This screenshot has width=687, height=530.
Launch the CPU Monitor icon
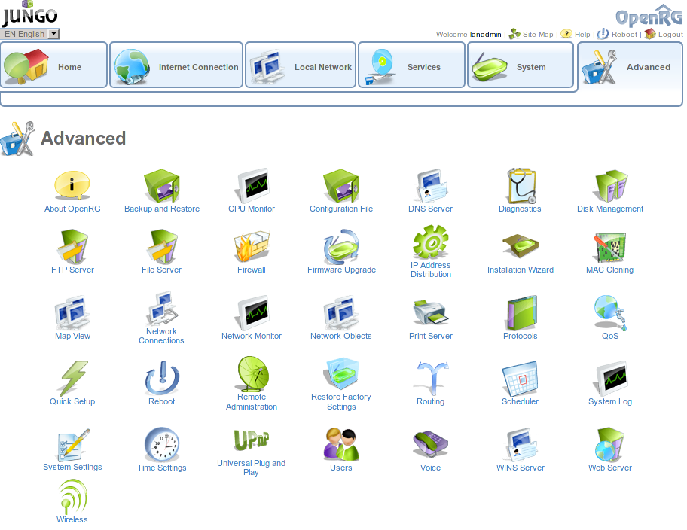252,185
